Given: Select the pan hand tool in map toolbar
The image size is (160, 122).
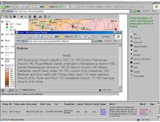Looking at the screenshot, I should tap(3, 17).
